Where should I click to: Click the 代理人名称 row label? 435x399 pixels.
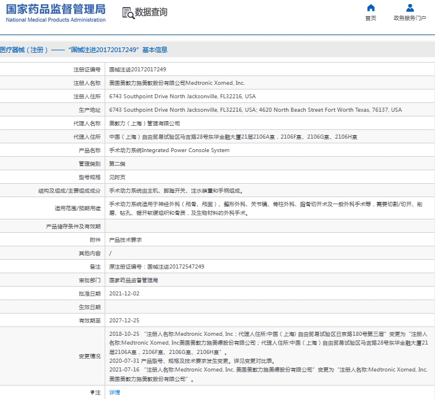point(87,123)
